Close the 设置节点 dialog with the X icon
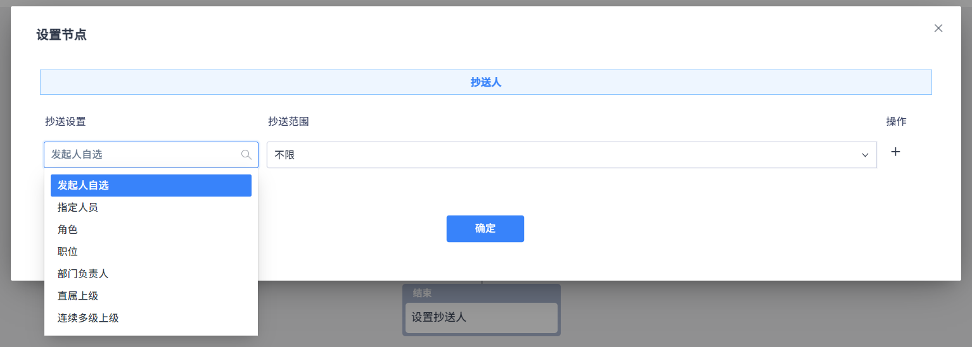 click(x=938, y=28)
